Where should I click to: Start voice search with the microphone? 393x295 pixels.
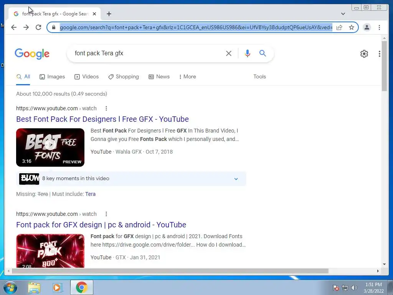(x=248, y=53)
